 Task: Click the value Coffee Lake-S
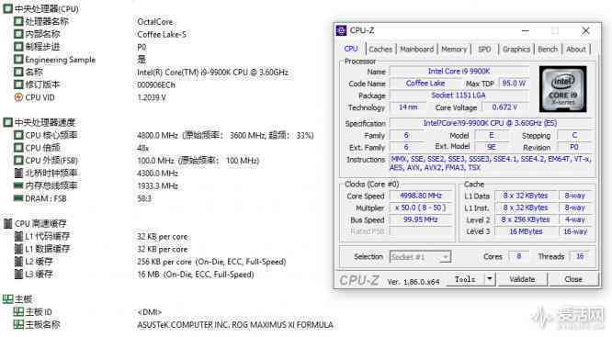click(x=162, y=34)
